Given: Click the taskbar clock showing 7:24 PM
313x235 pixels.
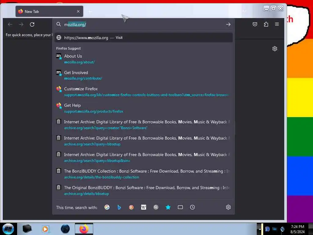Looking at the screenshot, I should 297,229.
